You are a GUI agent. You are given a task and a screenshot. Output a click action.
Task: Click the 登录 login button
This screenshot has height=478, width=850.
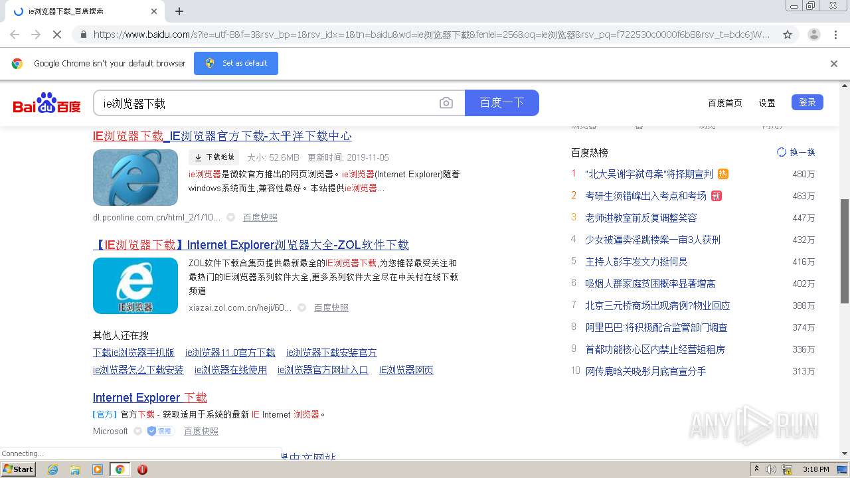(807, 102)
